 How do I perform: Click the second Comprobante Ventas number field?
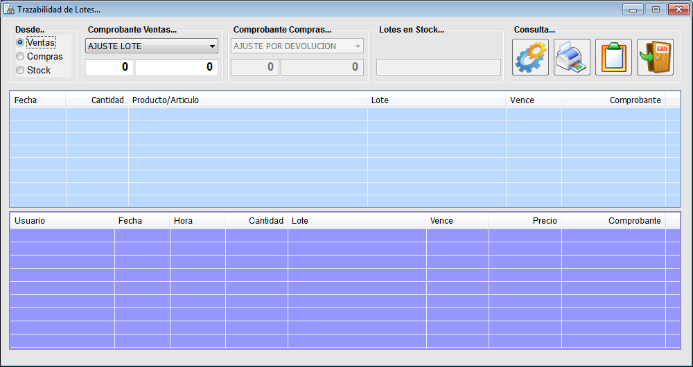click(x=176, y=67)
